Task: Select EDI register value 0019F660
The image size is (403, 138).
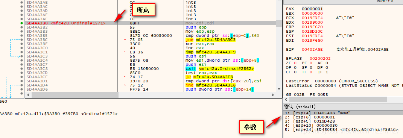Action: pos(312,40)
